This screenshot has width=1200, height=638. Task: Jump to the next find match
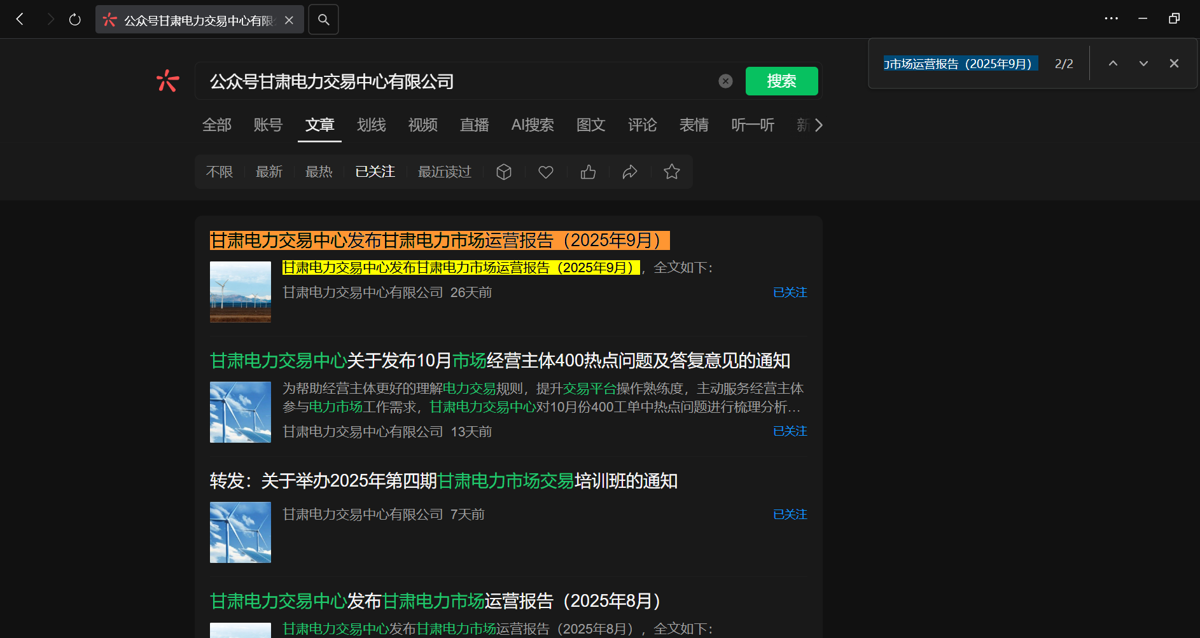1143,64
